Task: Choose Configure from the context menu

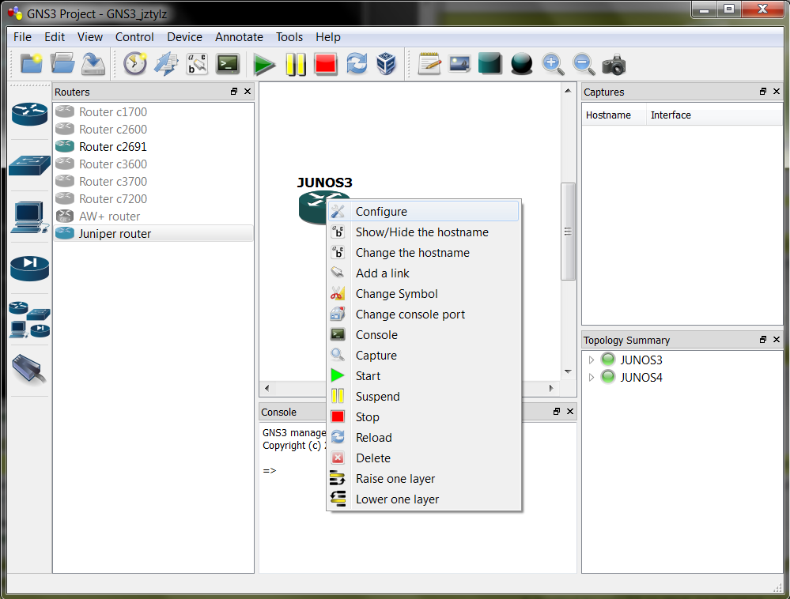Action: (424, 212)
